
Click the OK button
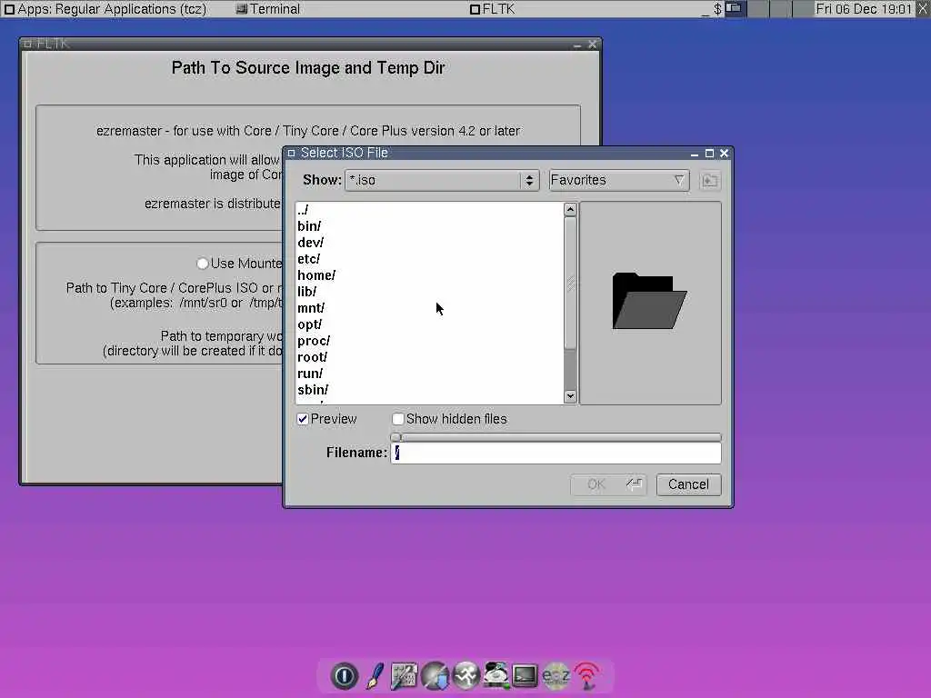click(608, 484)
